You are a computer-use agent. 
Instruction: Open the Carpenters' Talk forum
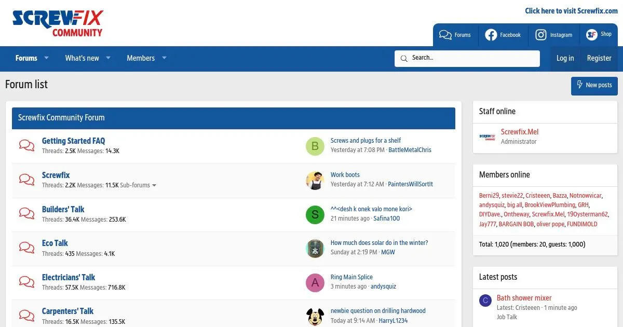point(67,311)
